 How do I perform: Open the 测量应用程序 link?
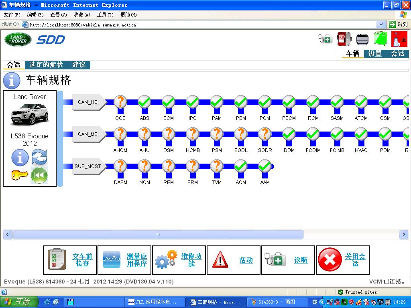[x=137, y=260]
